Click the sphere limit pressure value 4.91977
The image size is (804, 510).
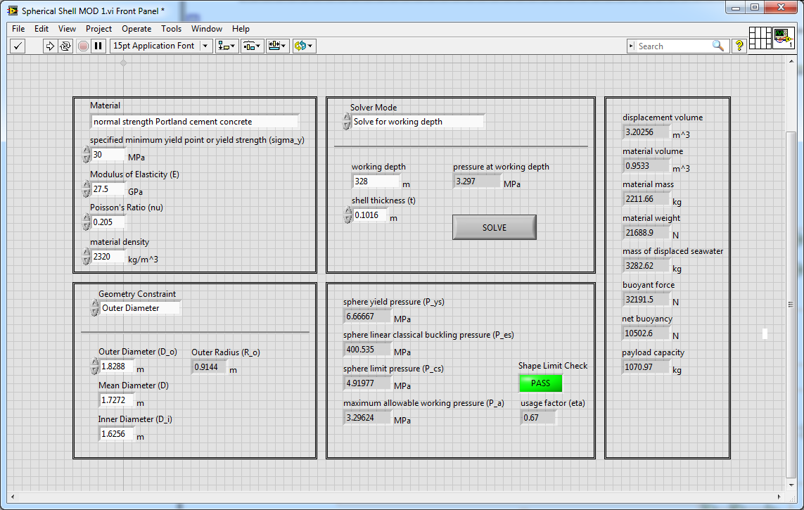point(367,383)
